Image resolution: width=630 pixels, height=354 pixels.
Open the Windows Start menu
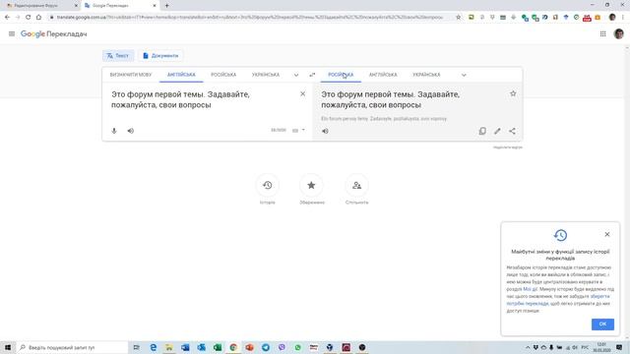click(x=8, y=347)
